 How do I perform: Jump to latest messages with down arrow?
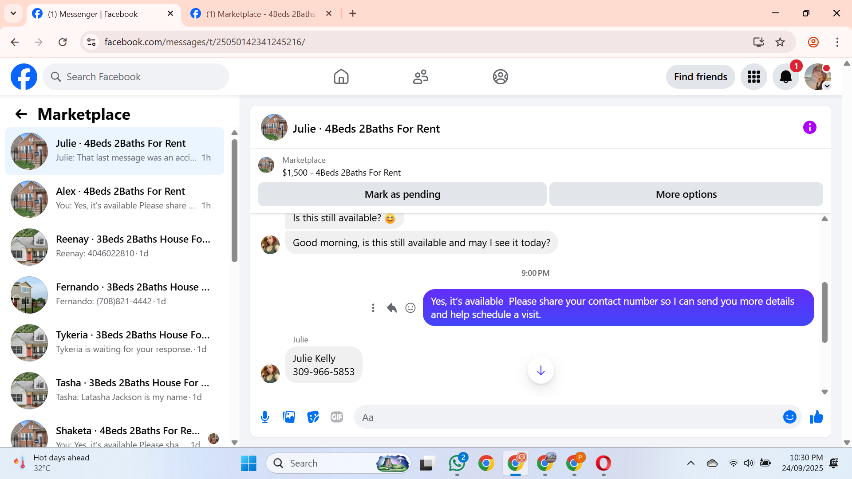pos(540,370)
